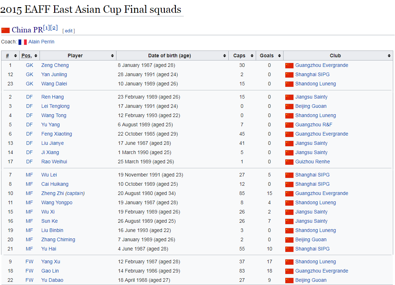Click DF position link in Ren Hang's row

[x=30, y=97]
